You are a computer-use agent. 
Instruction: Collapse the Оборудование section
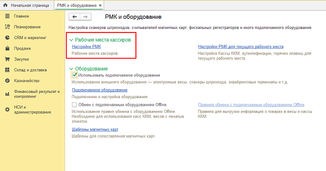point(71,69)
